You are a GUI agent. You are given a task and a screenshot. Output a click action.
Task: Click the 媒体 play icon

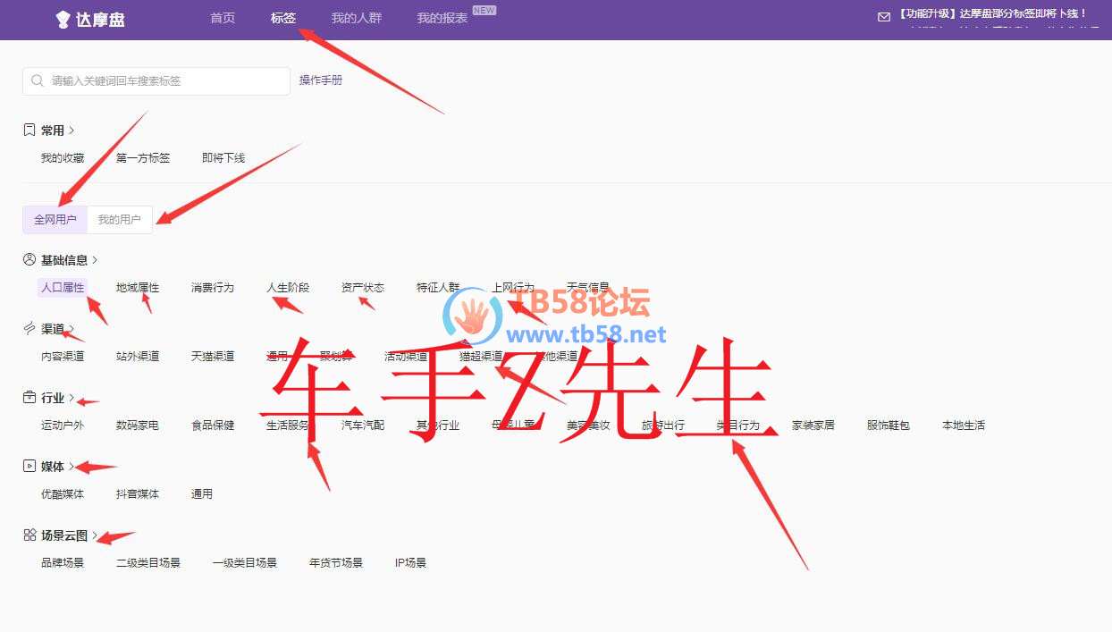point(29,467)
